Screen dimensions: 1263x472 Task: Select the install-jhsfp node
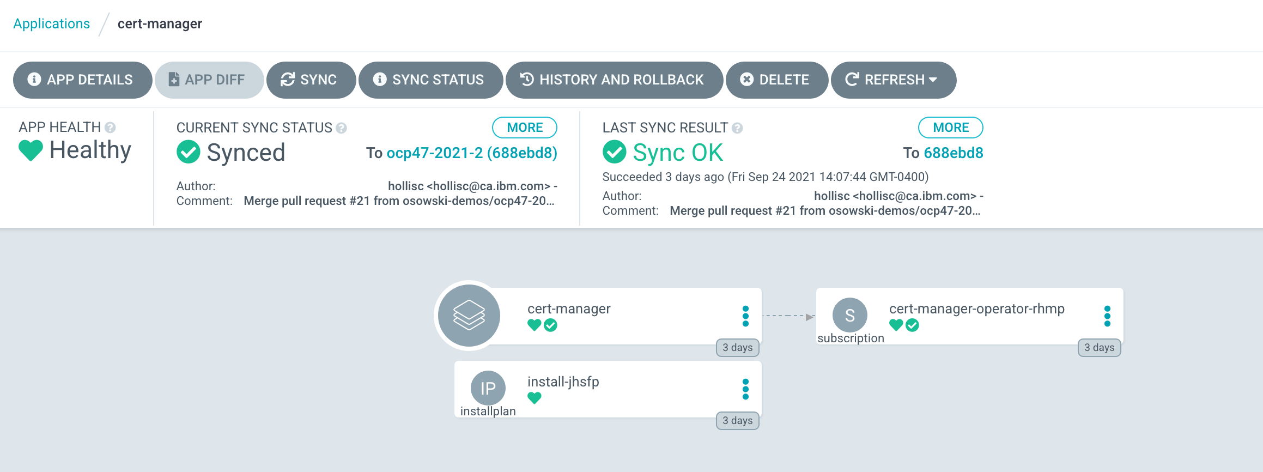pyautogui.click(x=608, y=389)
